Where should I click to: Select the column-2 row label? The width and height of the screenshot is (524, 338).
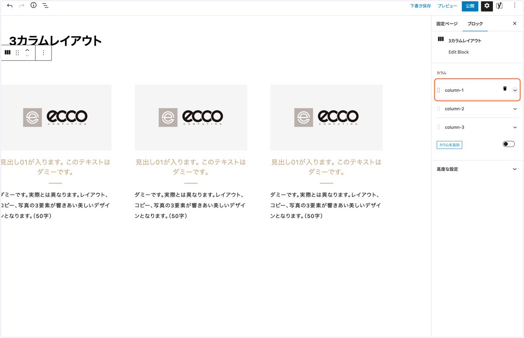coord(454,109)
